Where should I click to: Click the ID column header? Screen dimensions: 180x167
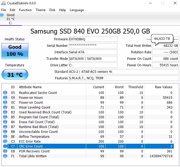coord(13,87)
